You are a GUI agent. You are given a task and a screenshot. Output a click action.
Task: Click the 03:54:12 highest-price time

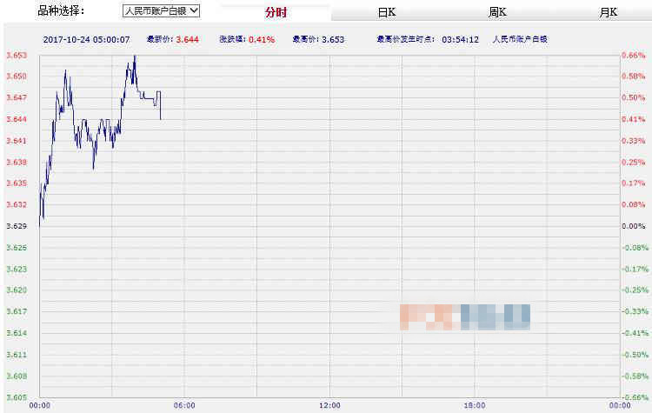(460, 39)
